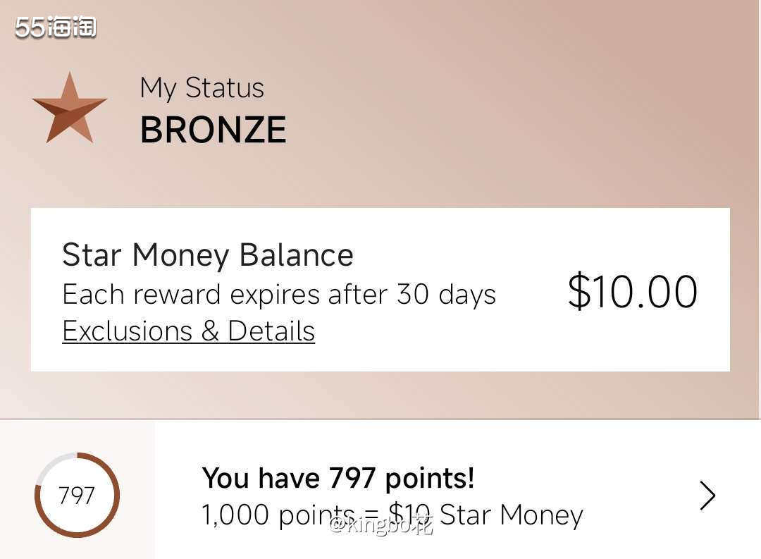Tap the My Status text

(x=202, y=88)
